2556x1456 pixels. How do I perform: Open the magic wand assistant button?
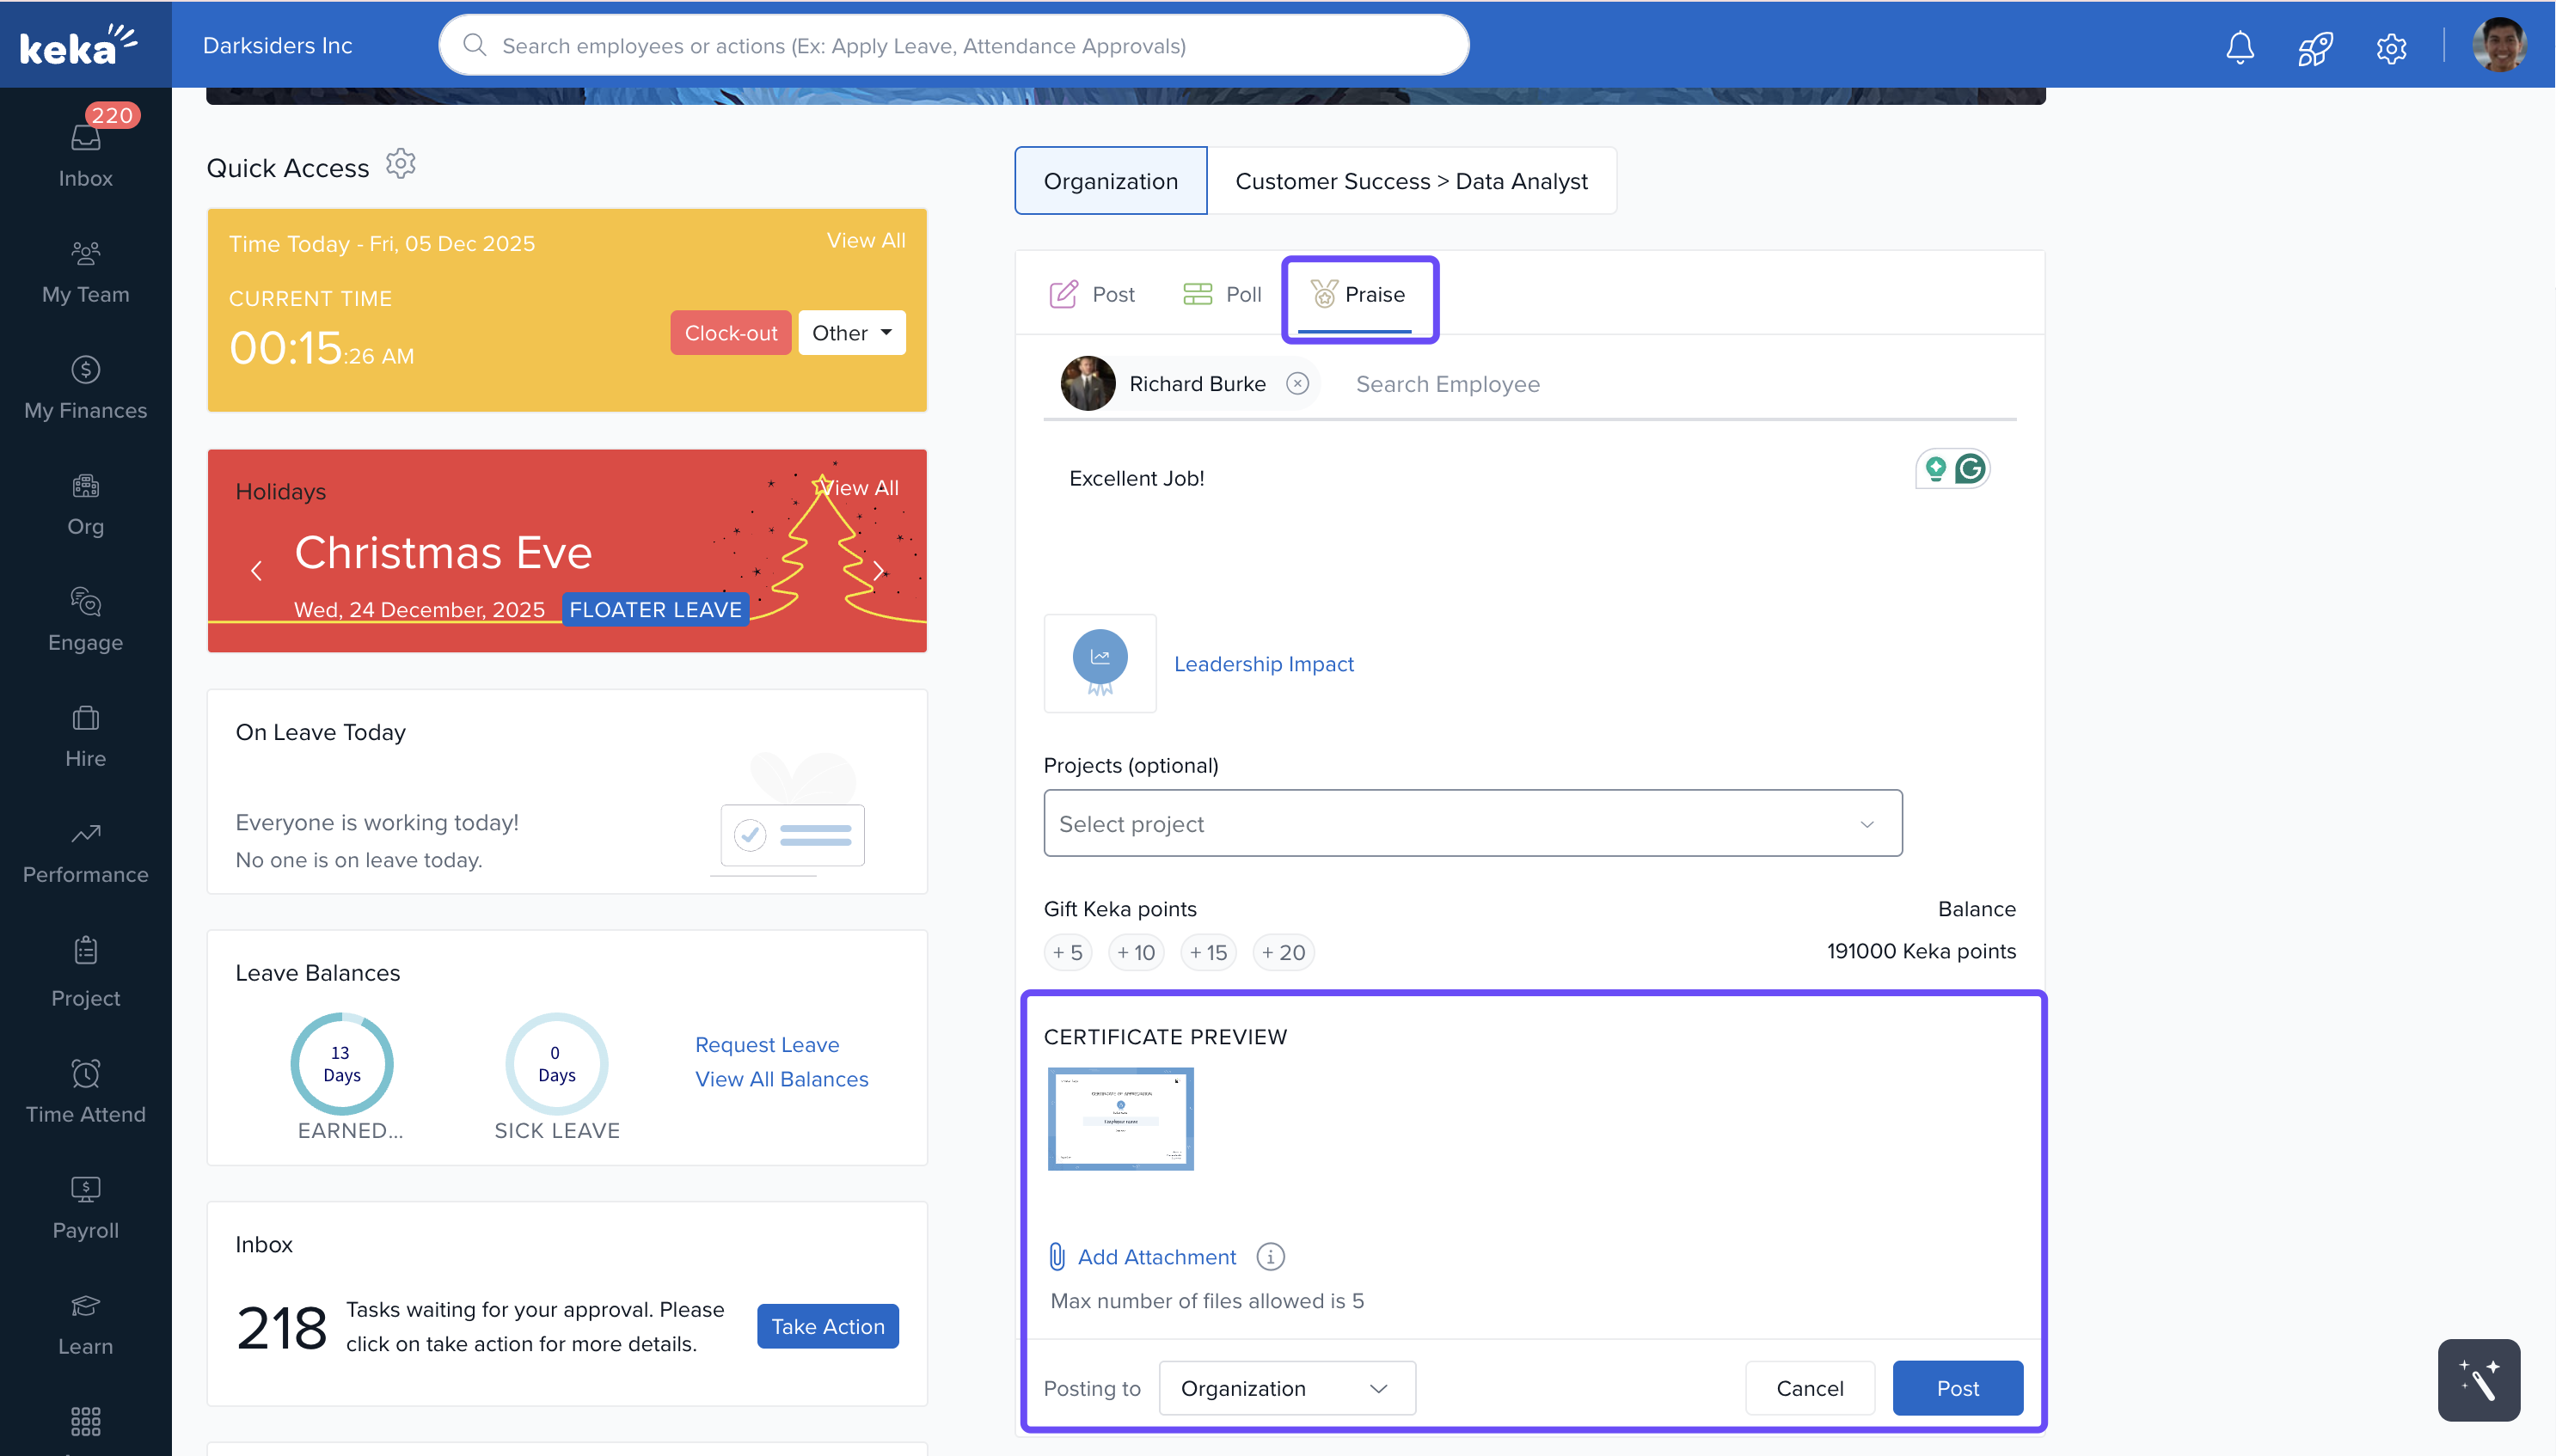point(2478,1379)
